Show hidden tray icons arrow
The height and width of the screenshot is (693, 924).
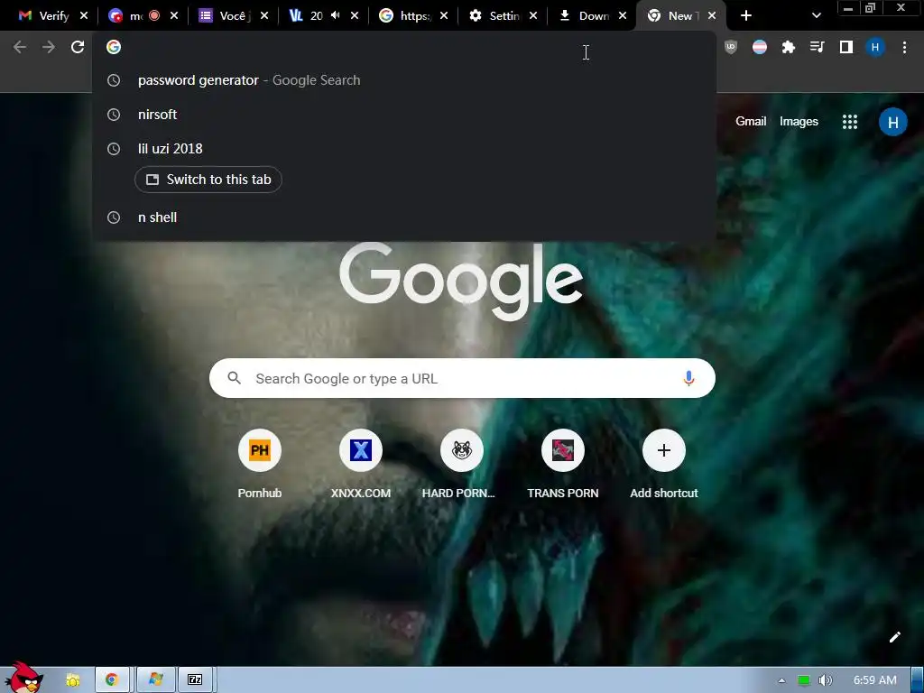point(781,680)
